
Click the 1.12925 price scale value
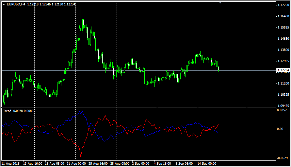point(283,61)
